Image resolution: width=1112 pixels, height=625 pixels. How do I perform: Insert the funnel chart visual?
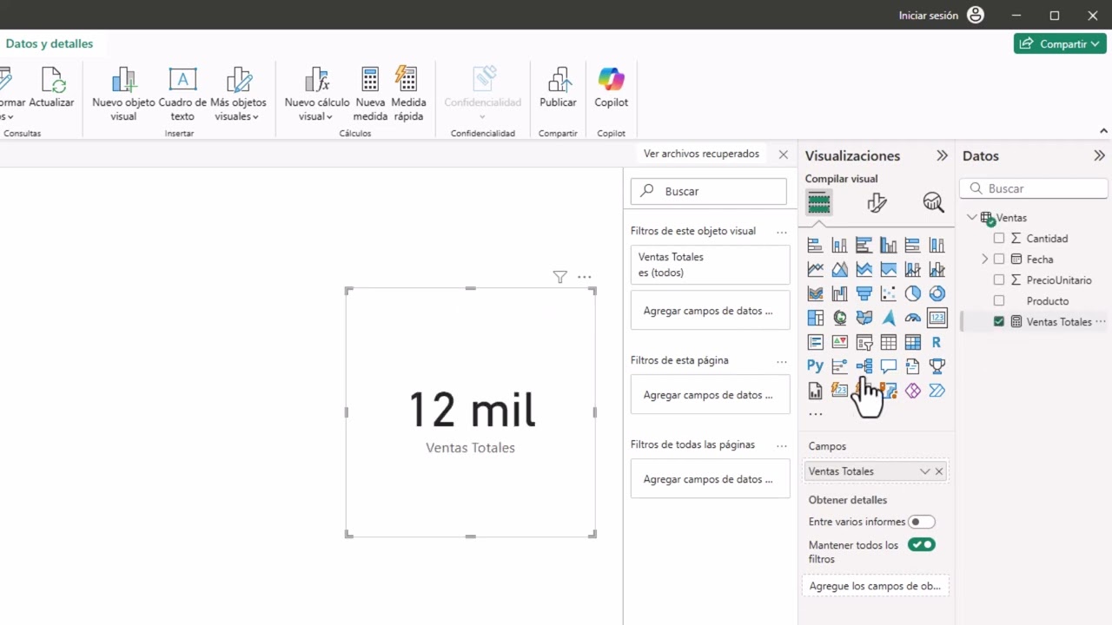[x=864, y=293]
